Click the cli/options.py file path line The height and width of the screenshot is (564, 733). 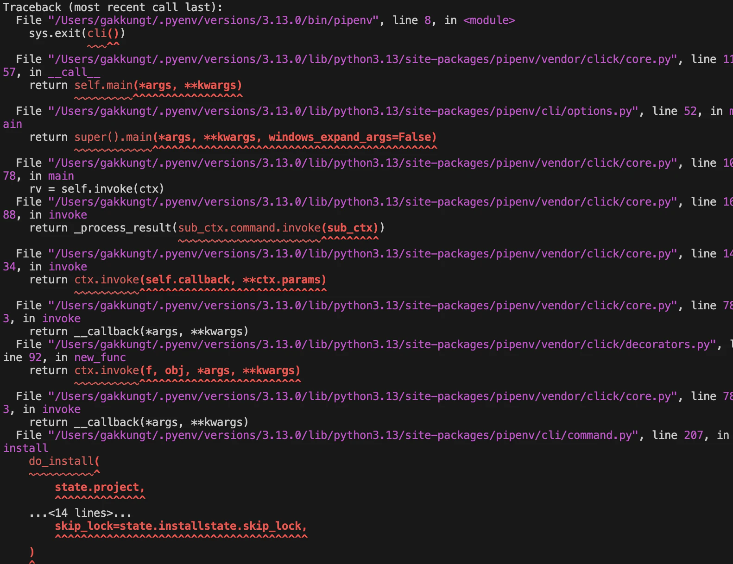(374, 111)
